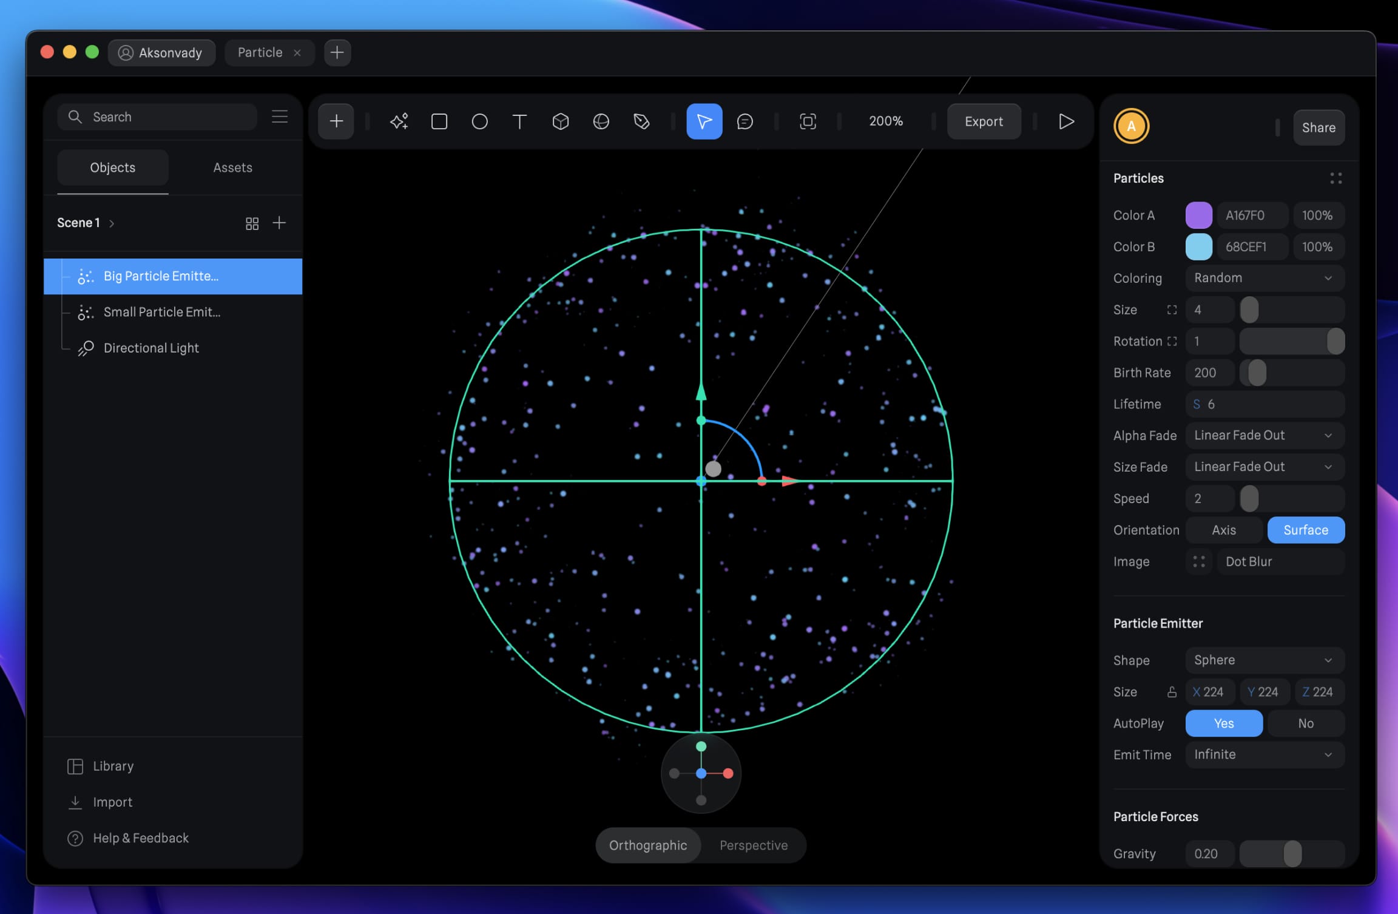Switch particle Orientation to Axis
This screenshot has width=1398, height=914.
coord(1224,529)
